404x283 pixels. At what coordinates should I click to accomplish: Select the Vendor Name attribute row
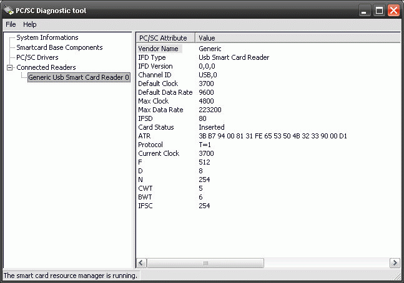click(158, 49)
